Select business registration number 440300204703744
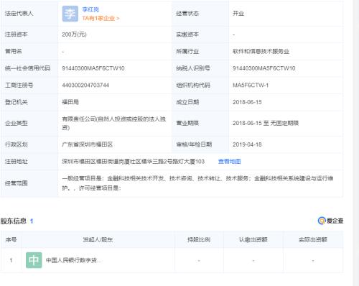 pos(85,85)
